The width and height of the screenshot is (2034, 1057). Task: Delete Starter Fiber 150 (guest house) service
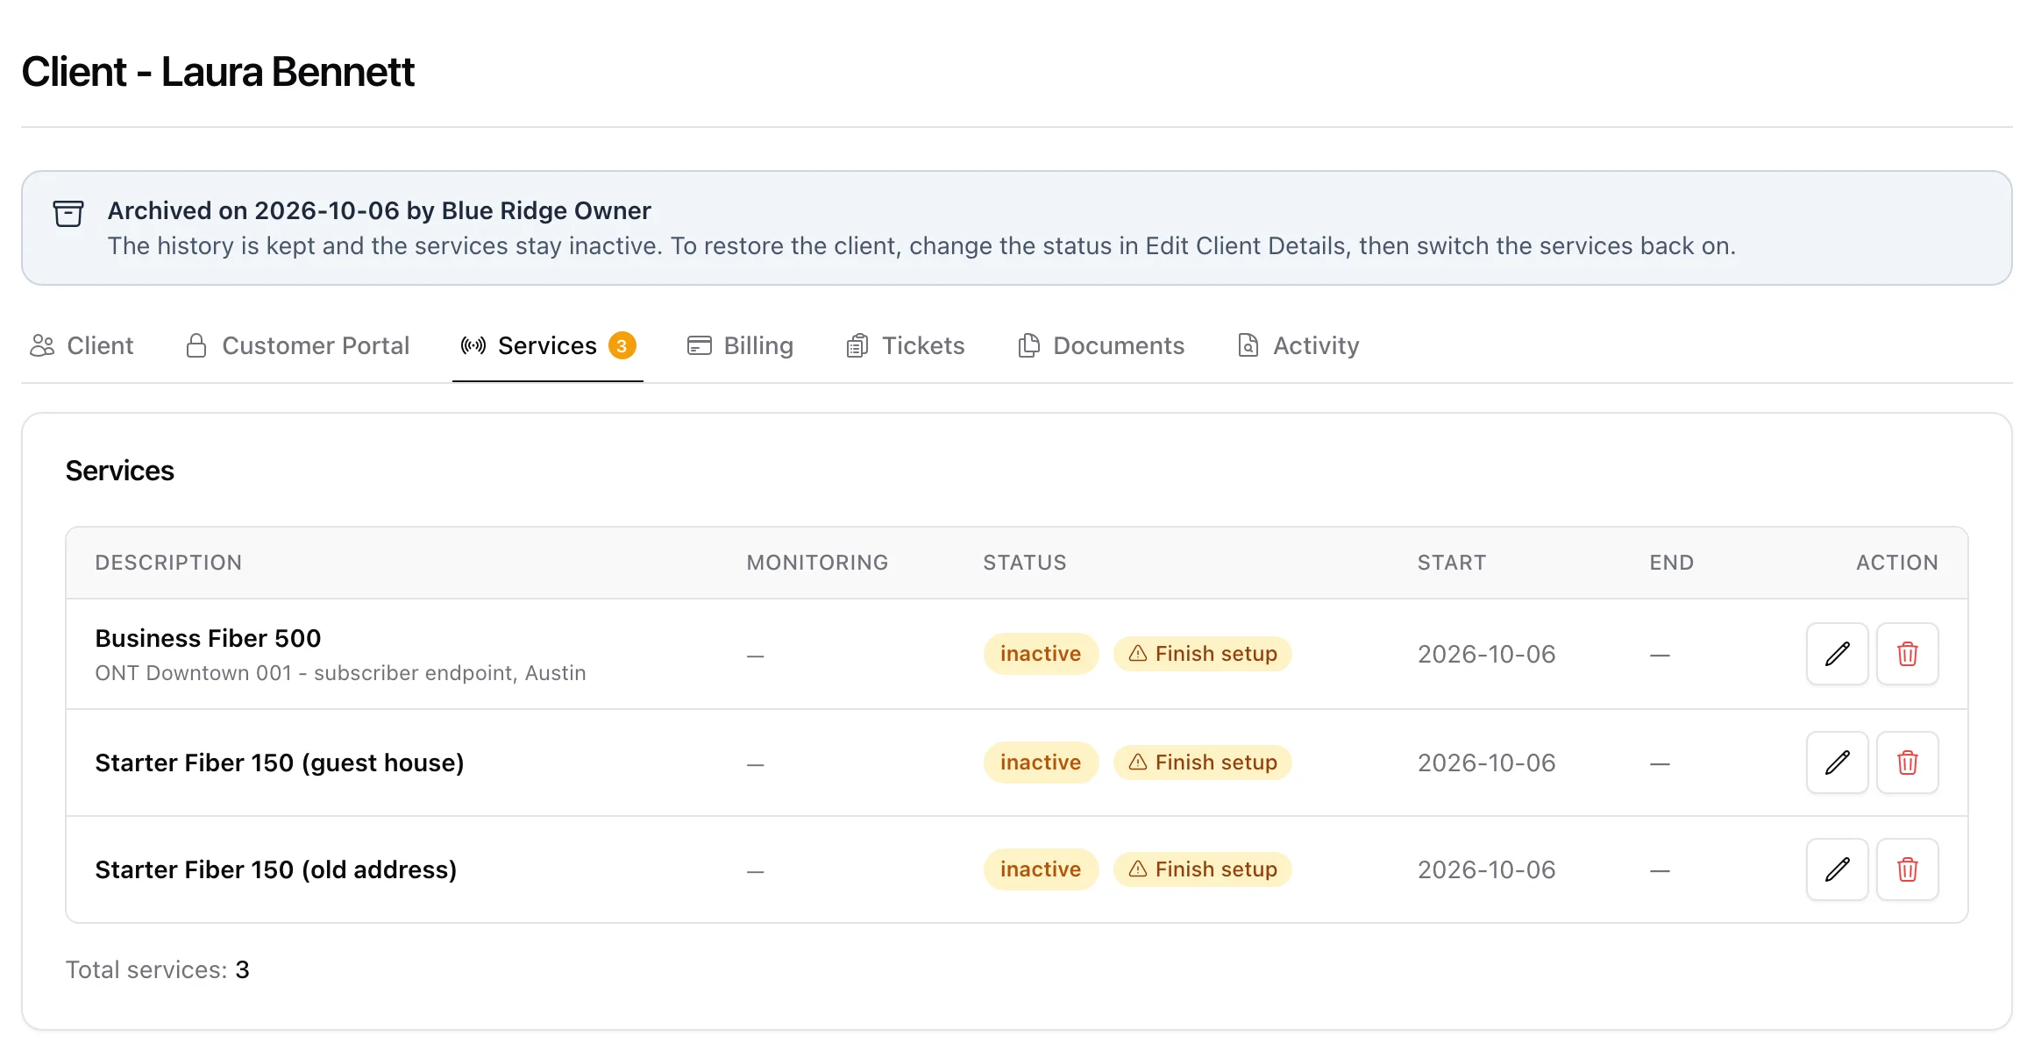pos(1907,763)
